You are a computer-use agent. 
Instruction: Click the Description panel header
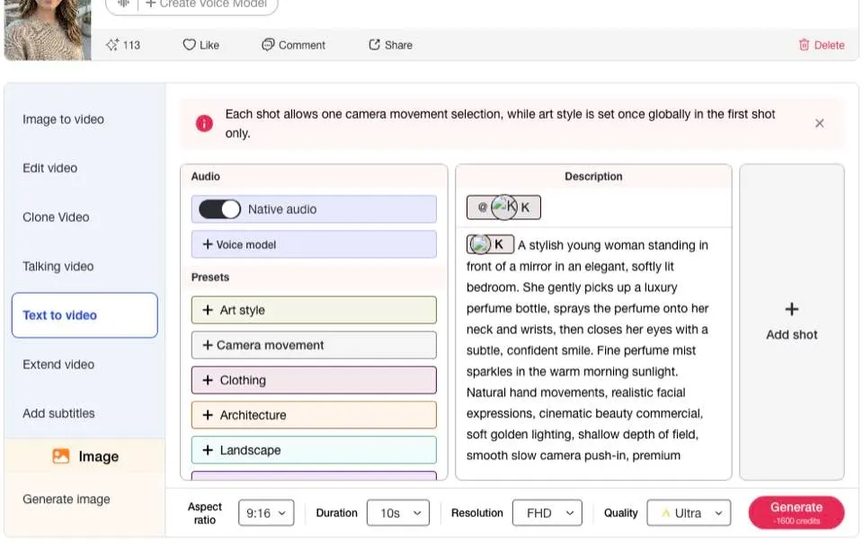pos(593,177)
